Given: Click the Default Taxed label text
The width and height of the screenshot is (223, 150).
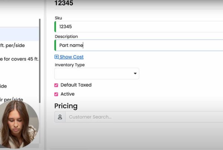Looking at the screenshot, I should (76, 85).
